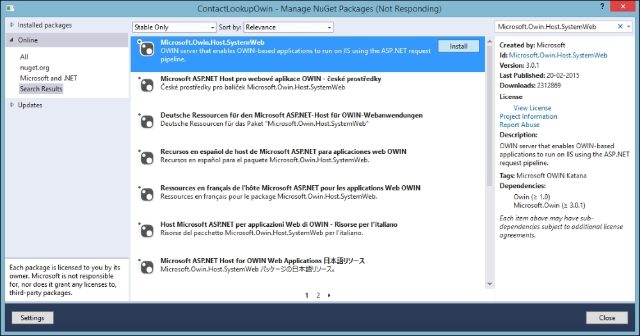Screen dimensions: 640x336
Task: Click the French Ressources package icon
Action: [147, 192]
